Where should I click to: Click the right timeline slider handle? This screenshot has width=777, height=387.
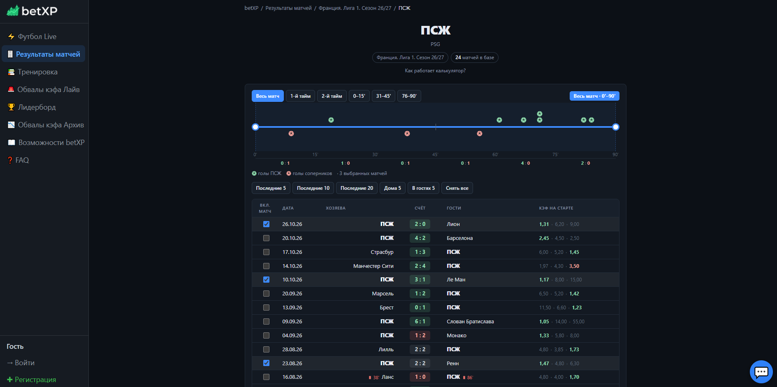[x=616, y=127]
